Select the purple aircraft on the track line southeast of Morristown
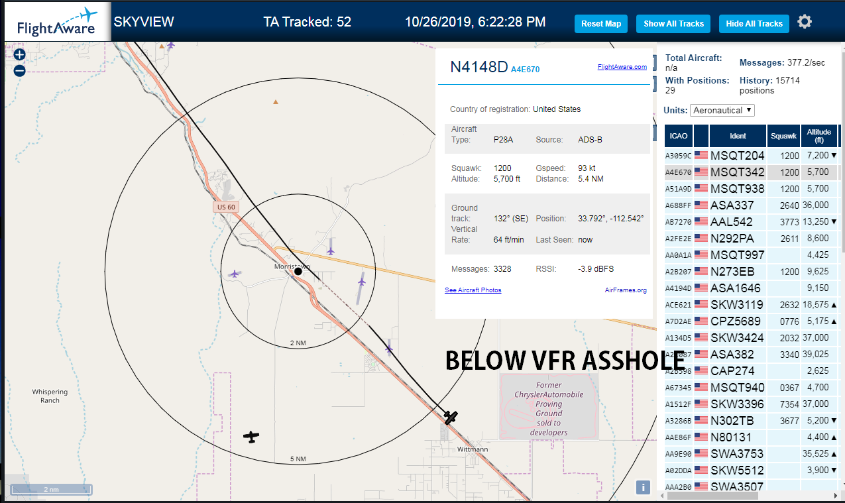The width and height of the screenshot is (845, 503). point(388,347)
